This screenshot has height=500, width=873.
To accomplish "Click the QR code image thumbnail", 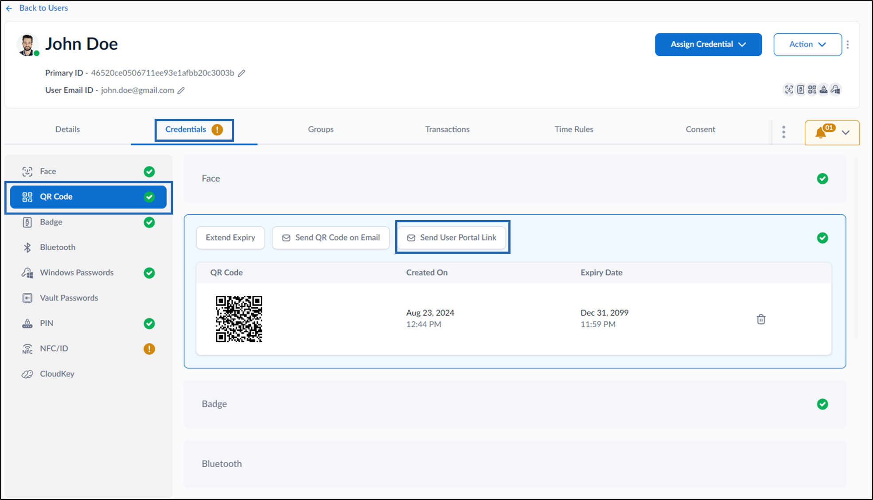I will pyautogui.click(x=239, y=319).
